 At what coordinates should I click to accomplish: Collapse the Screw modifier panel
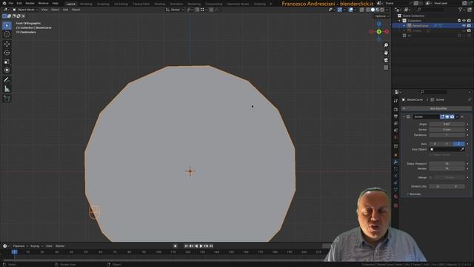404,117
